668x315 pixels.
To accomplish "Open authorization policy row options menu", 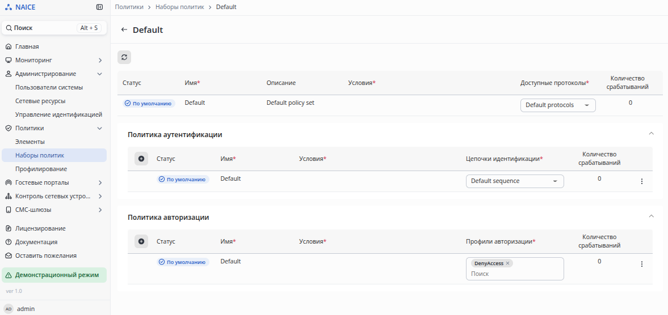I will pos(642,264).
